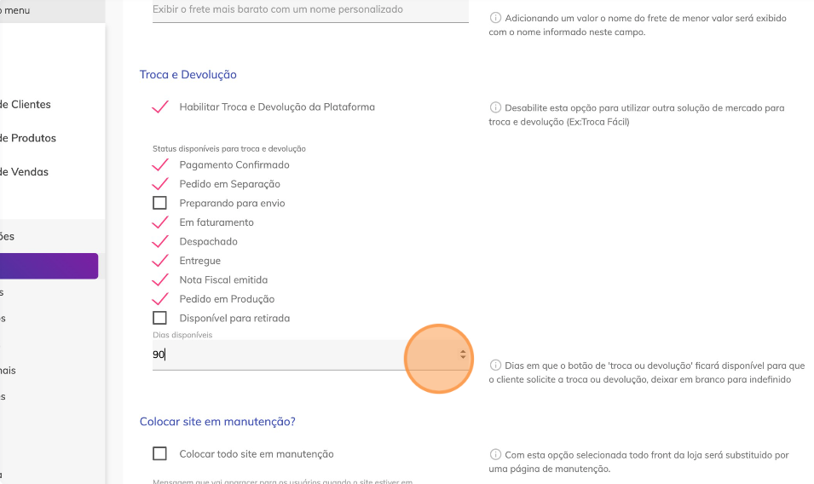The width and height of the screenshot is (814, 484).
Task: Open the Clientes sidebar menu item
Action: coord(26,104)
